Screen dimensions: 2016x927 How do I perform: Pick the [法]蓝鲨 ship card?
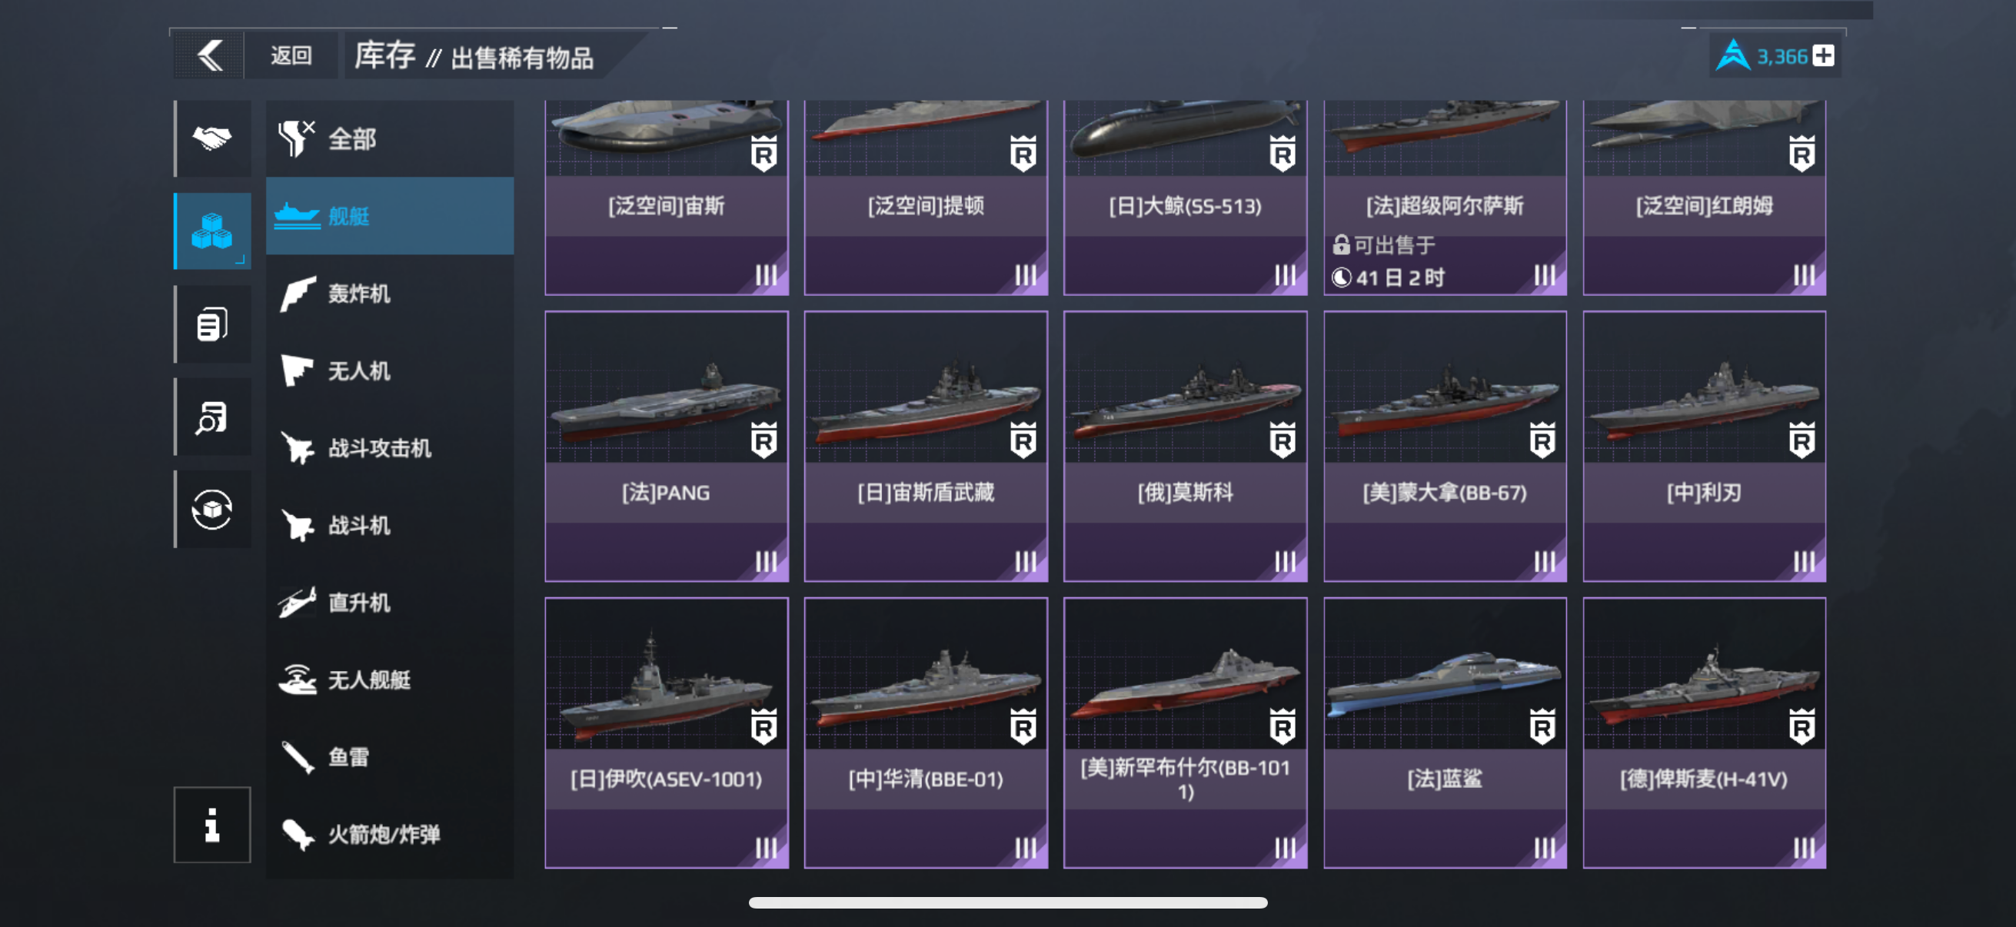click(x=1445, y=733)
